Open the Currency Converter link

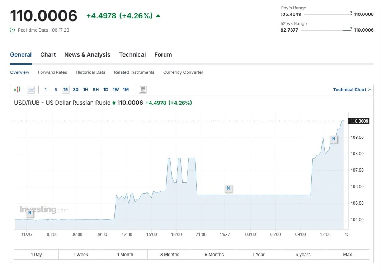pyautogui.click(x=183, y=72)
